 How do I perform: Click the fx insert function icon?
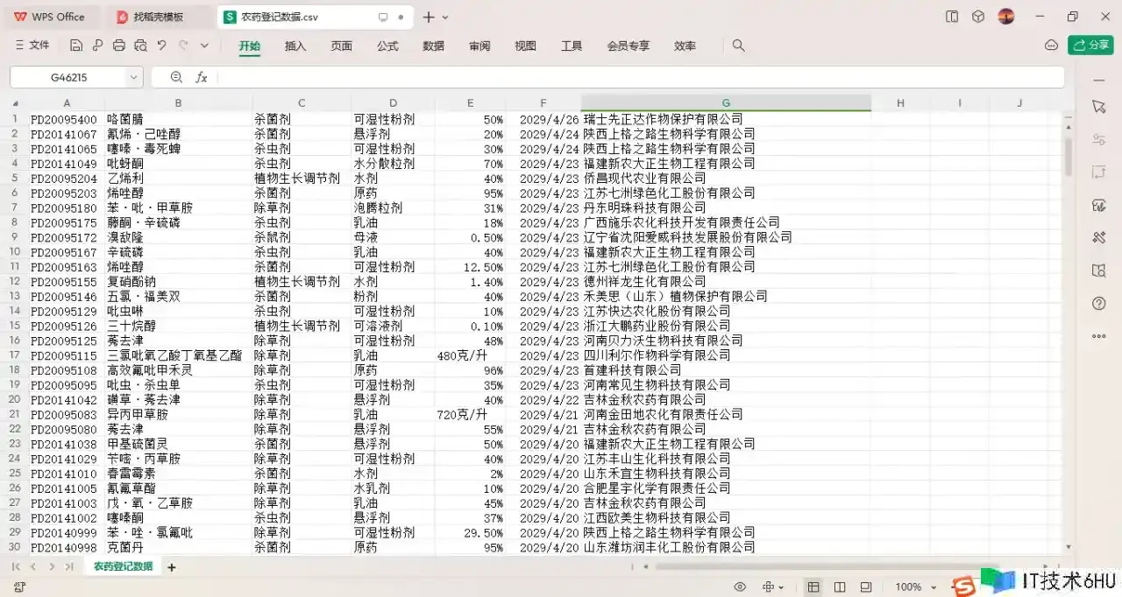pos(201,77)
